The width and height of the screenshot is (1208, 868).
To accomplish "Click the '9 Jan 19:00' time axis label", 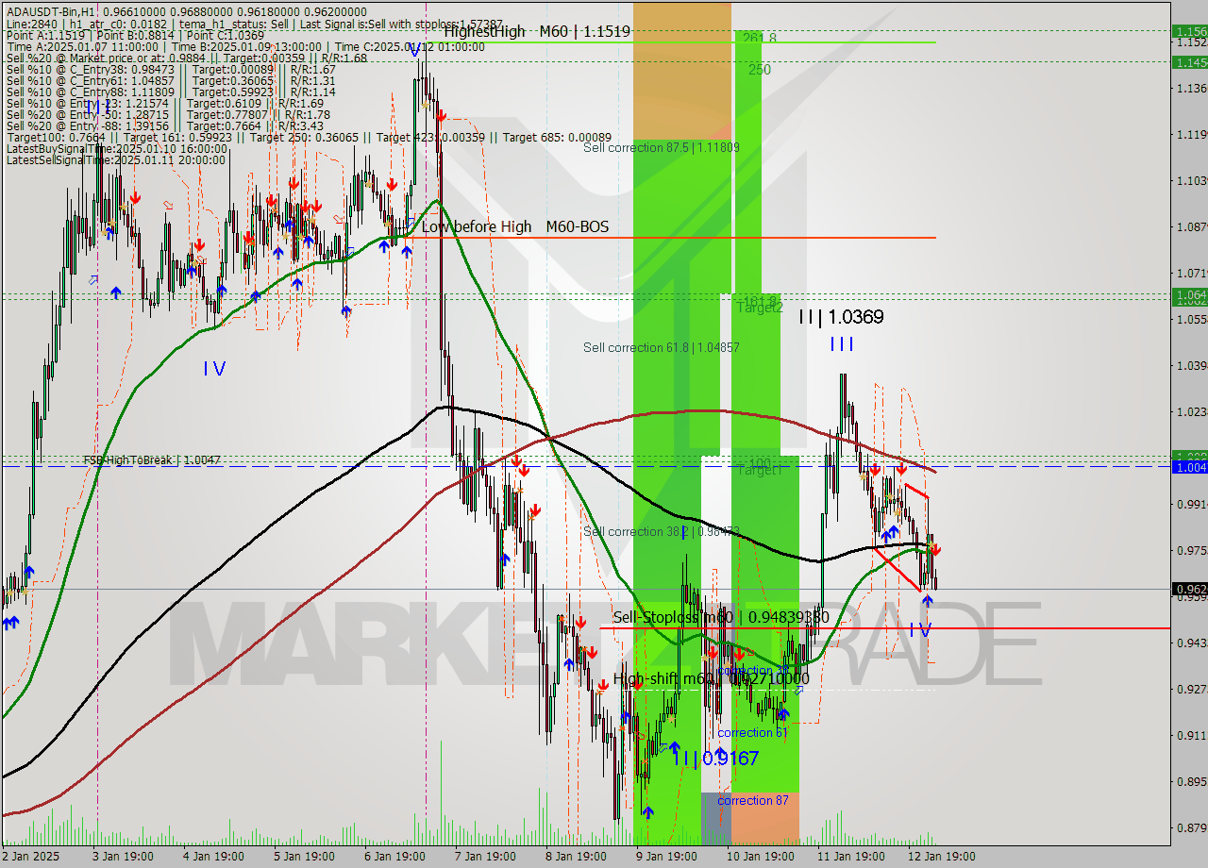I will [x=665, y=857].
